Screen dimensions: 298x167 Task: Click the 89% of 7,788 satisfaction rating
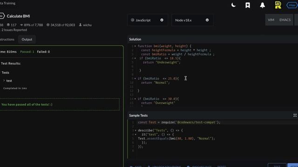click(33, 25)
